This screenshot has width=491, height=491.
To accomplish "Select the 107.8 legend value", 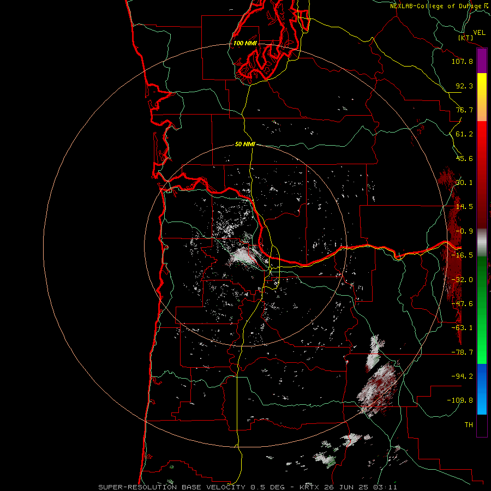I will pyautogui.click(x=462, y=61).
